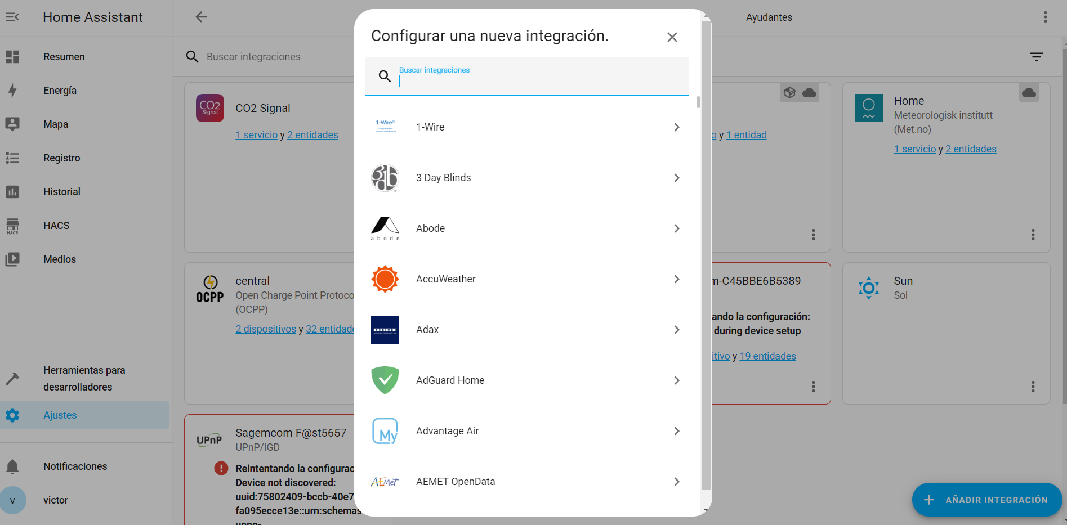Screen dimensions: 1067x525
Task: Open the Registro list icon
Action: click(x=12, y=158)
